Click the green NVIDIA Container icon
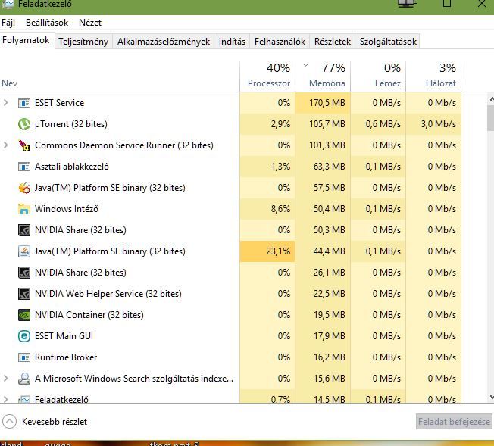Image resolution: width=494 pixels, height=446 pixels. [x=24, y=315]
